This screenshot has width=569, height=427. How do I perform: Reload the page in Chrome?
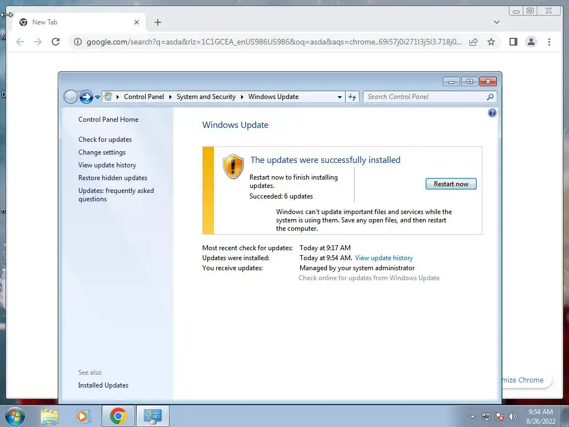[x=56, y=42]
